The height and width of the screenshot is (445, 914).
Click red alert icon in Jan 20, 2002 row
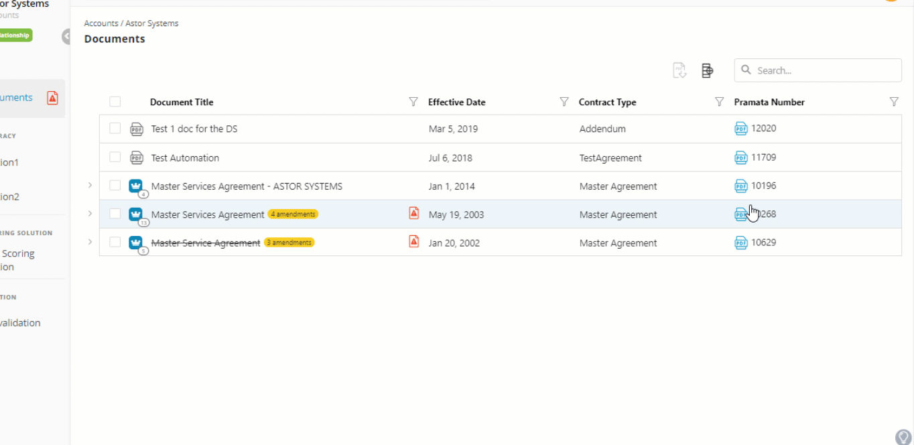pos(414,241)
